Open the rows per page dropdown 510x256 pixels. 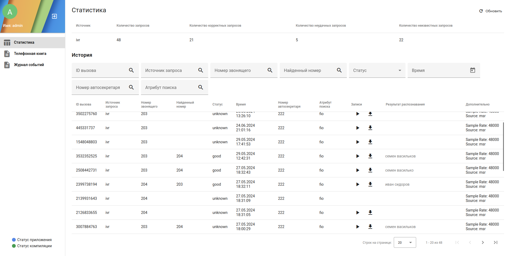tap(405, 242)
